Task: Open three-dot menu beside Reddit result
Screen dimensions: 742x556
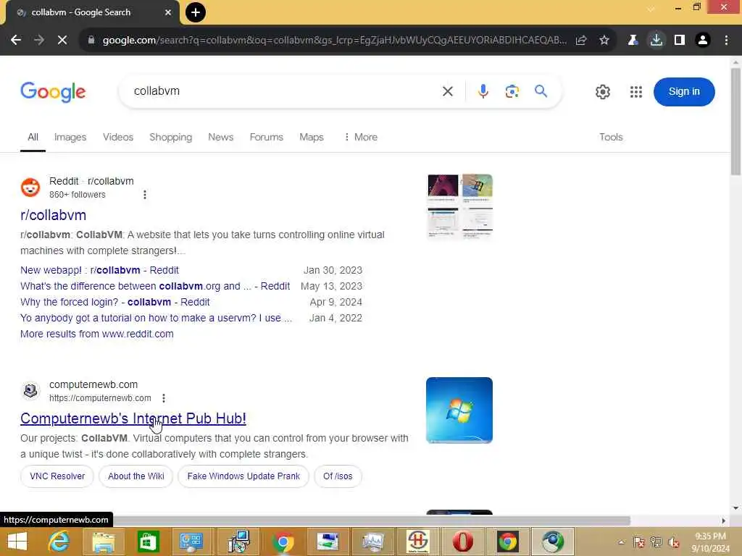Action: 145,195
